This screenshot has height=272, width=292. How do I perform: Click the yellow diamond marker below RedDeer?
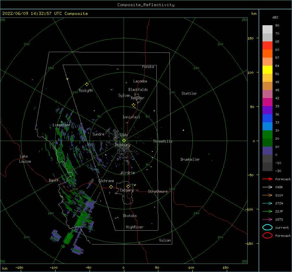pos(134,105)
